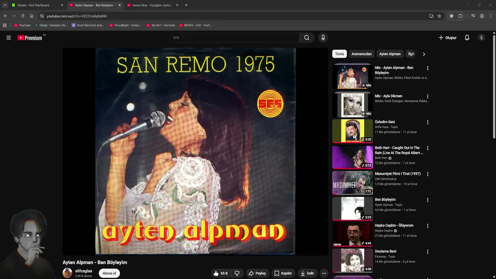Open Brave shields icon

451,16
